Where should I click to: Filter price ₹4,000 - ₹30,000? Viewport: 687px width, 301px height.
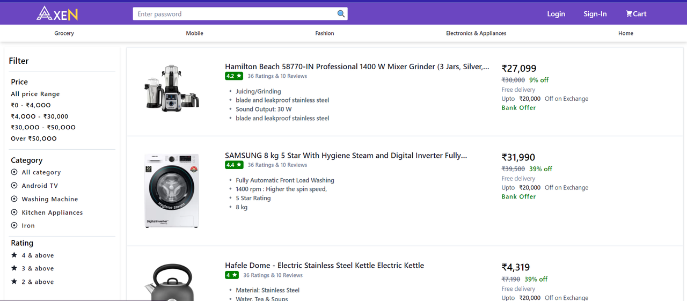40,116
